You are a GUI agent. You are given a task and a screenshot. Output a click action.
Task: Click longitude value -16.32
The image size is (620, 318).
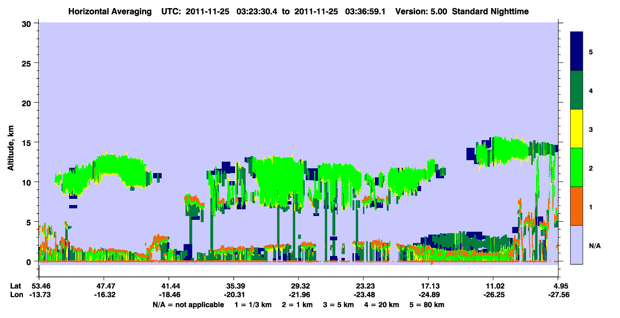click(104, 295)
